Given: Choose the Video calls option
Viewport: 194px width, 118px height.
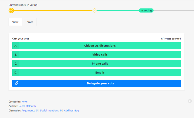Looking at the screenshot, I should (100, 55).
